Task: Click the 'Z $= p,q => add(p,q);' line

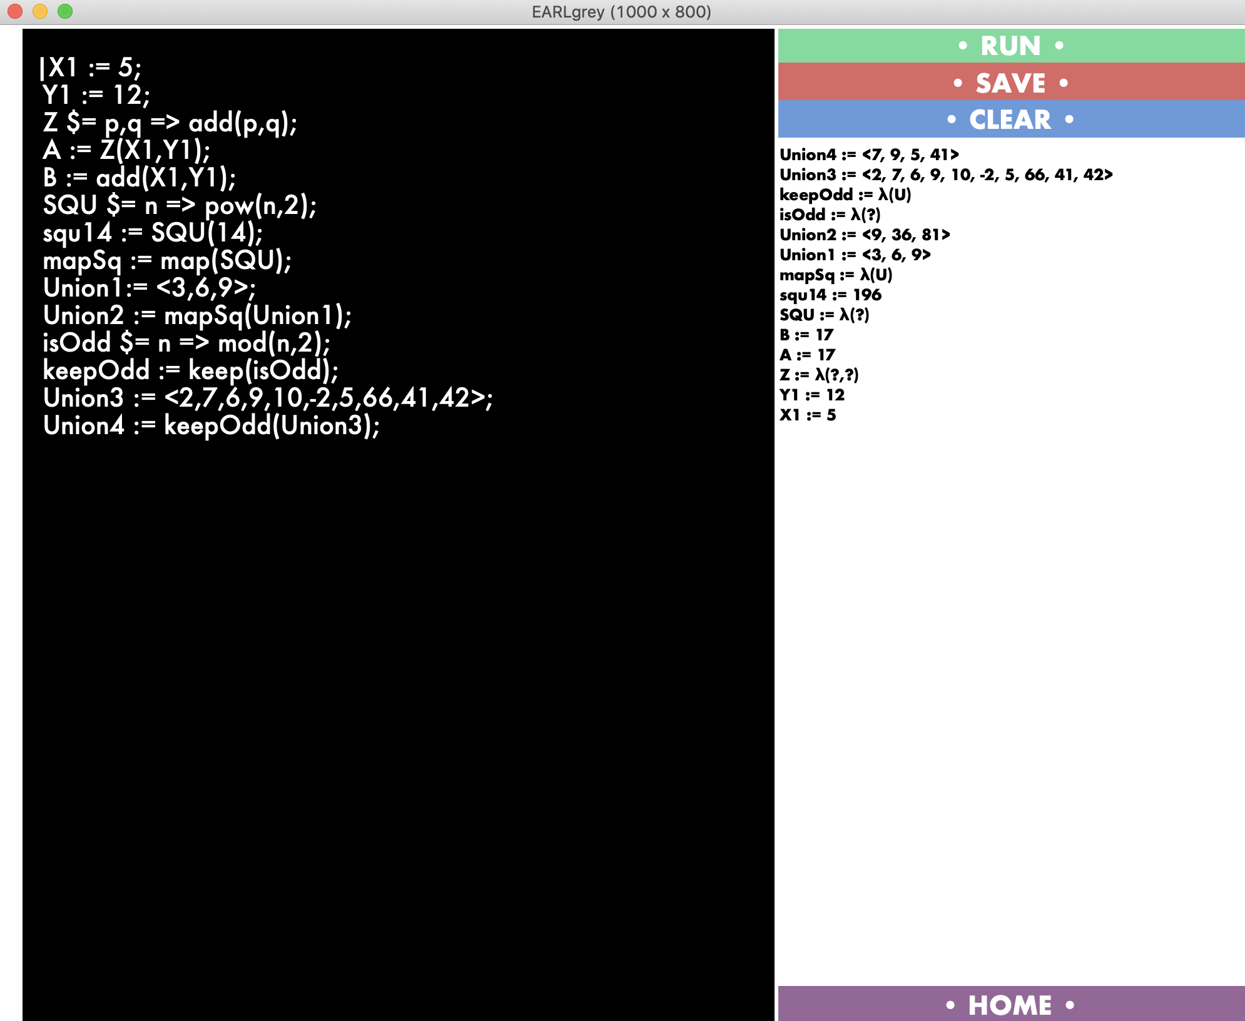Action: coord(170,123)
